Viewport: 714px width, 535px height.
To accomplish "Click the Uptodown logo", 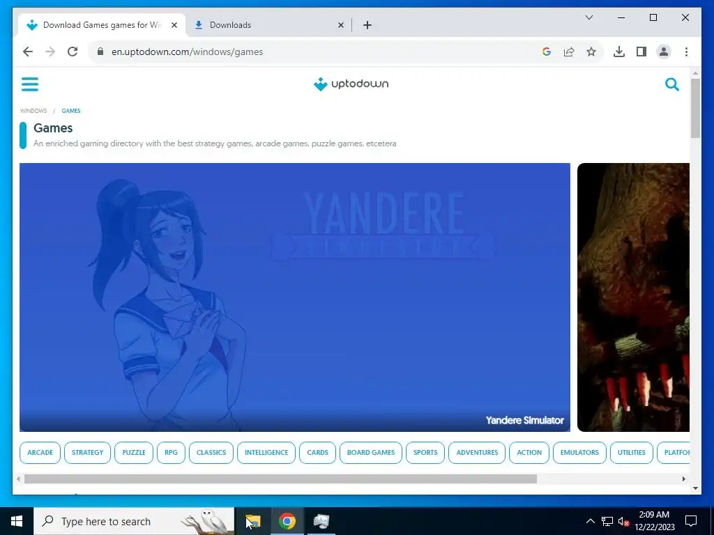I will coord(351,84).
